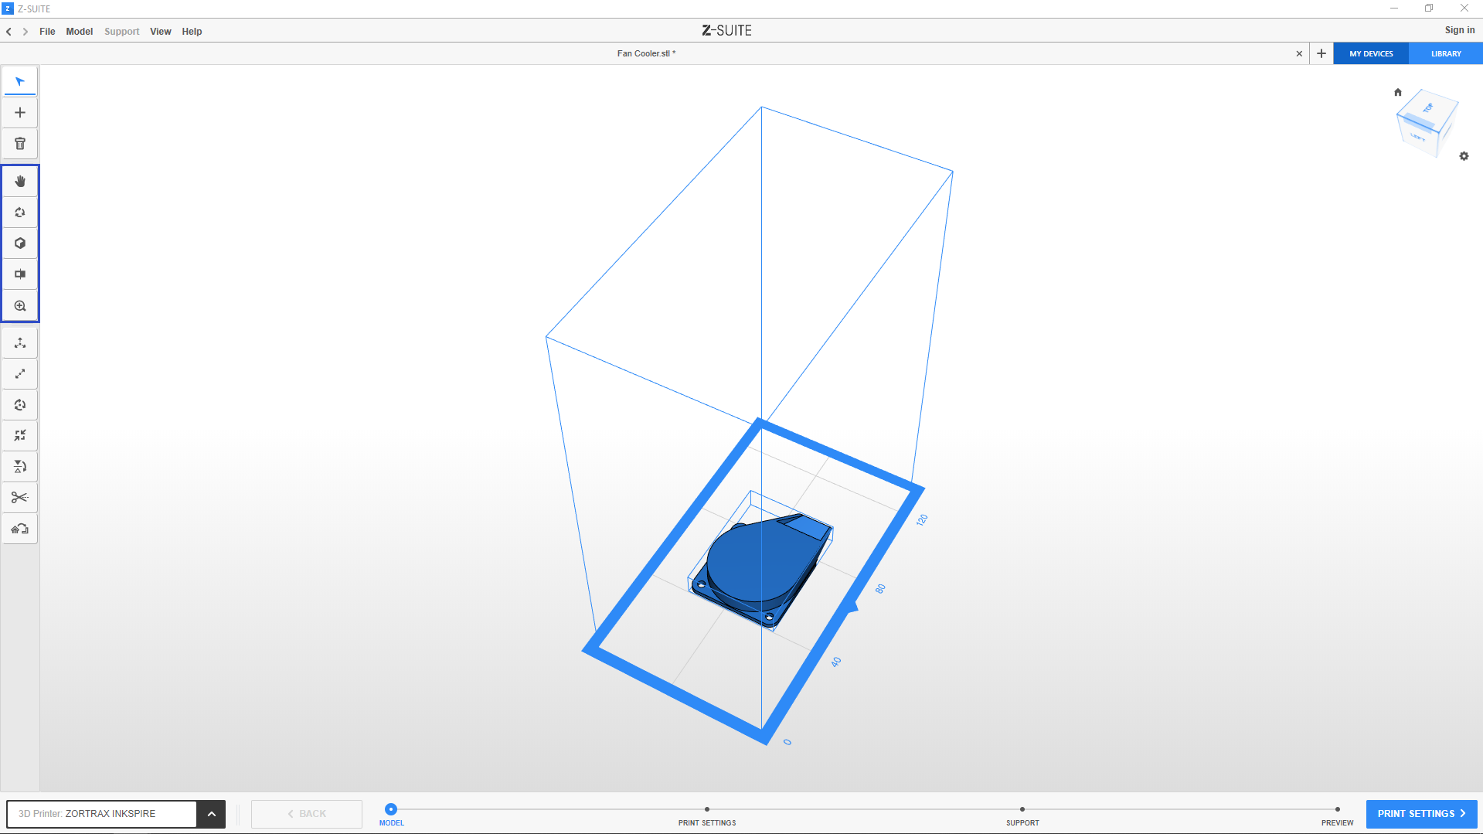Click the plus icon to add a model
Viewport: 1483px width, 834px height.
pos(20,113)
